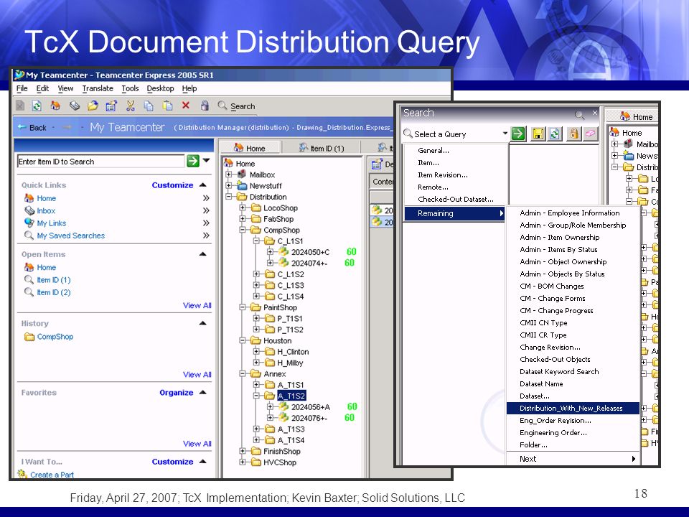Viewport: 689px width, 517px height.
Task: Click item icon beside 2024050+C
Action: pos(284,251)
